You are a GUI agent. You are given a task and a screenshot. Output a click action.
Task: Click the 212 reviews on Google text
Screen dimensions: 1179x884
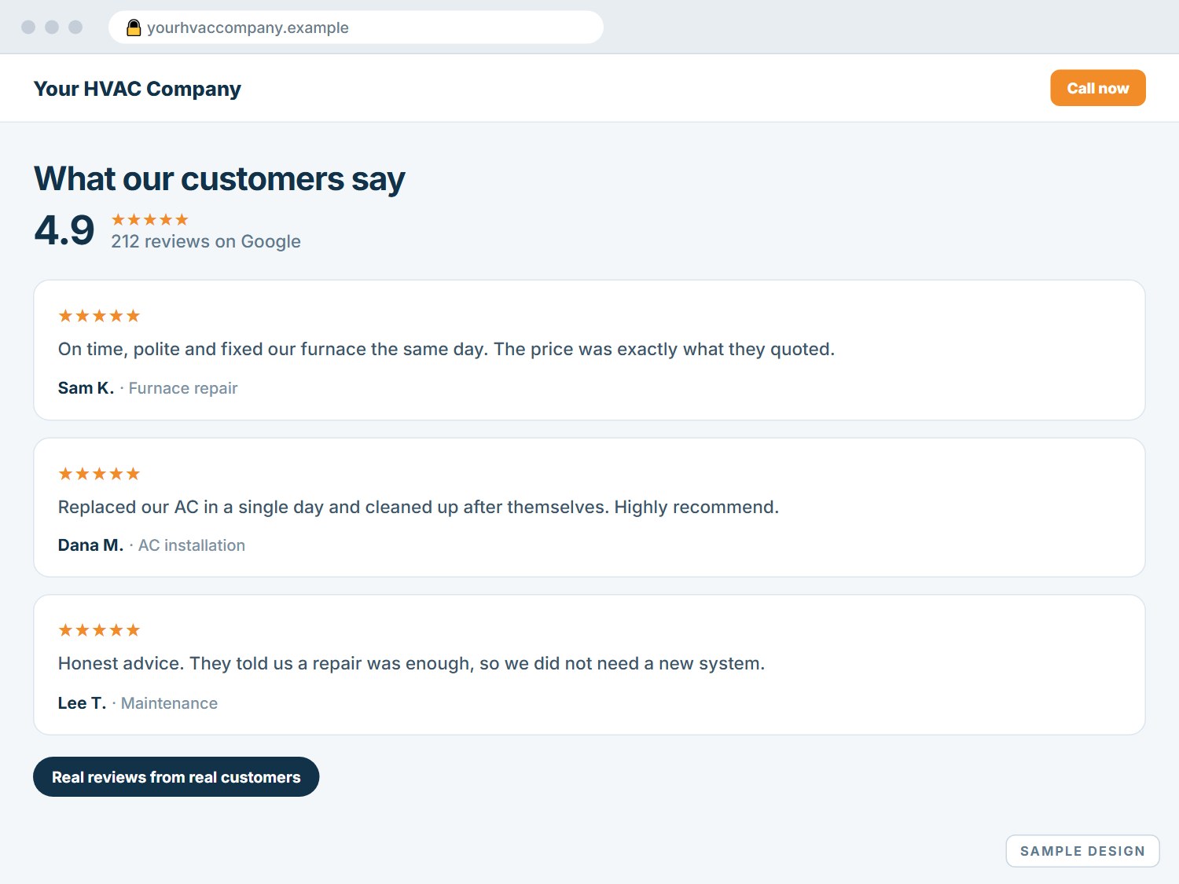point(206,241)
